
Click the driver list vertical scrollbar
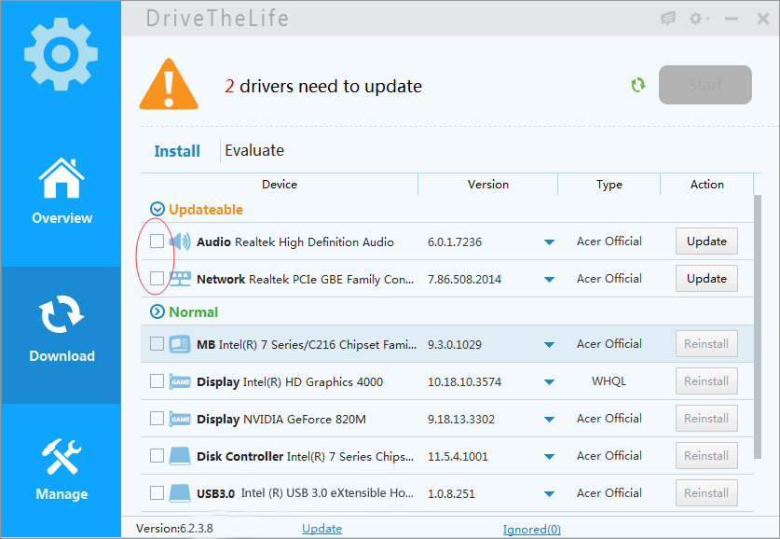click(758, 326)
